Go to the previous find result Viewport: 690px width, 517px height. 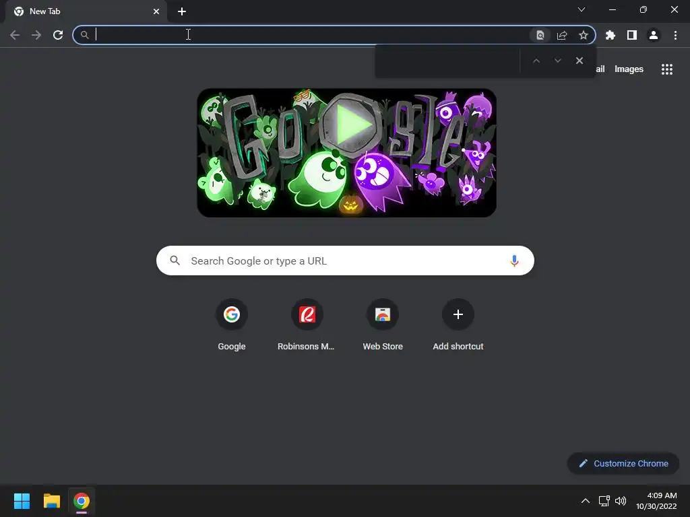(x=536, y=61)
